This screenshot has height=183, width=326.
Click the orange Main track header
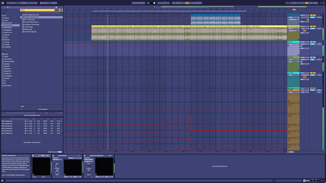pyautogui.click(x=293, y=90)
